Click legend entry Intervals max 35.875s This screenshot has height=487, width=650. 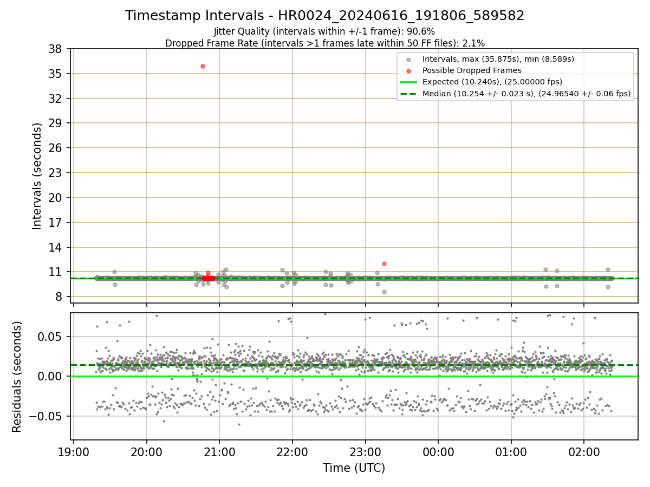498,59
